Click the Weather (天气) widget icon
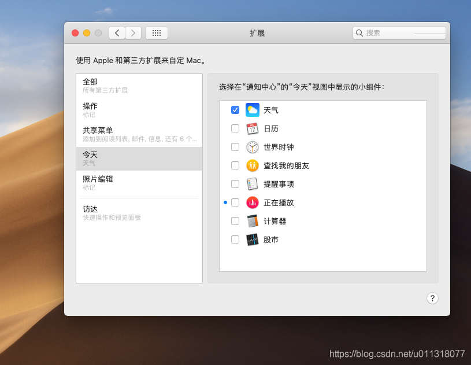This screenshot has height=365, width=471. click(253, 110)
